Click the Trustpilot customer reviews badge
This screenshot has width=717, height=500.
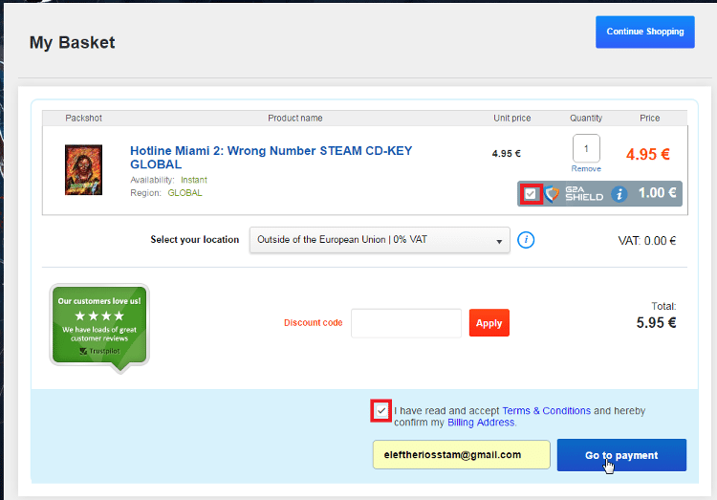[99, 328]
